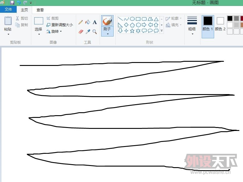Pick the Rectangle shape

(138, 19)
